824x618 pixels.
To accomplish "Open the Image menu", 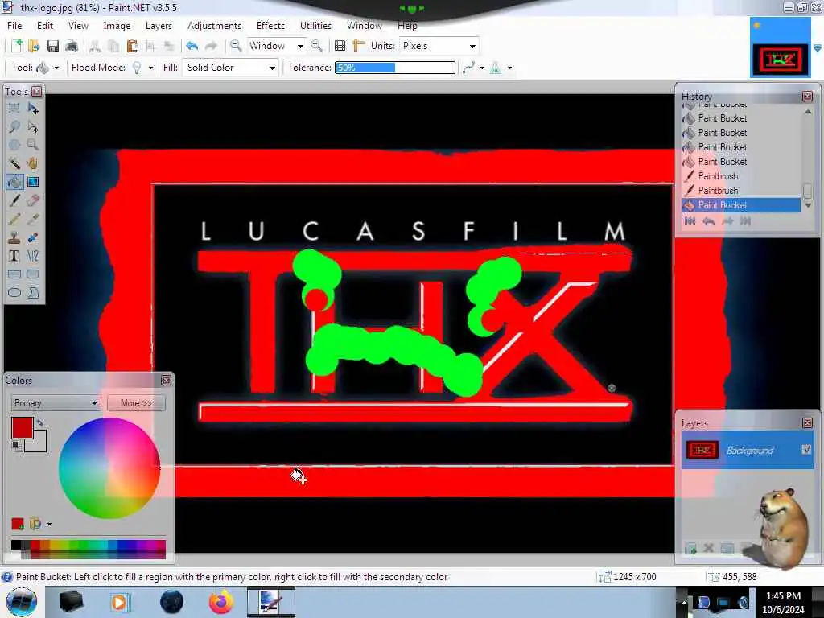I will tap(117, 25).
